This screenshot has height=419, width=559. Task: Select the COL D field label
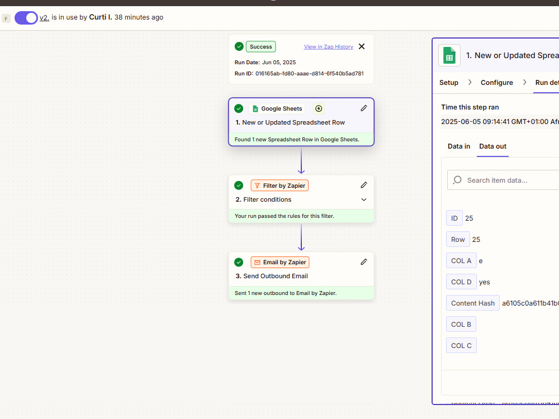461,282
